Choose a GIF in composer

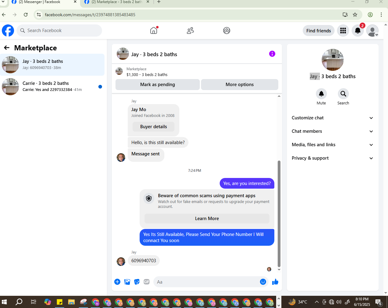click(147, 282)
